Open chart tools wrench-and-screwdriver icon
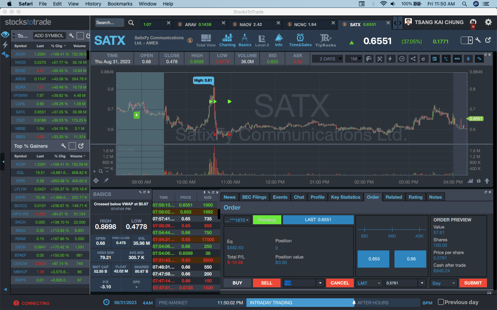The width and height of the screenshot is (497, 310). pyautogui.click(x=380, y=59)
